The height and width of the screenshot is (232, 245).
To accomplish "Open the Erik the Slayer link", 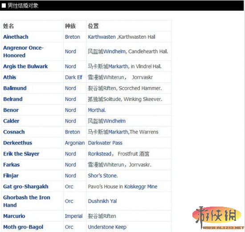I will (21, 154).
